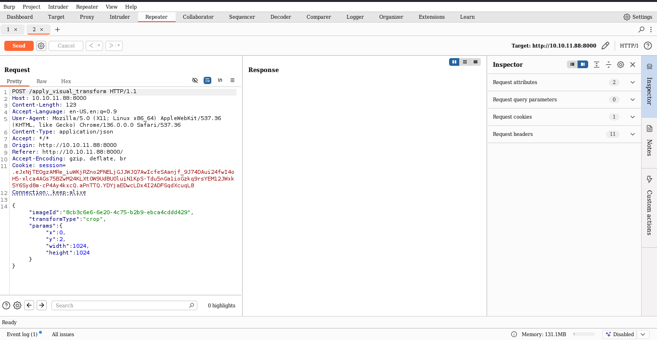657x340 pixels.
Task: Switch to the Intruder tool tab
Action: pos(119,17)
